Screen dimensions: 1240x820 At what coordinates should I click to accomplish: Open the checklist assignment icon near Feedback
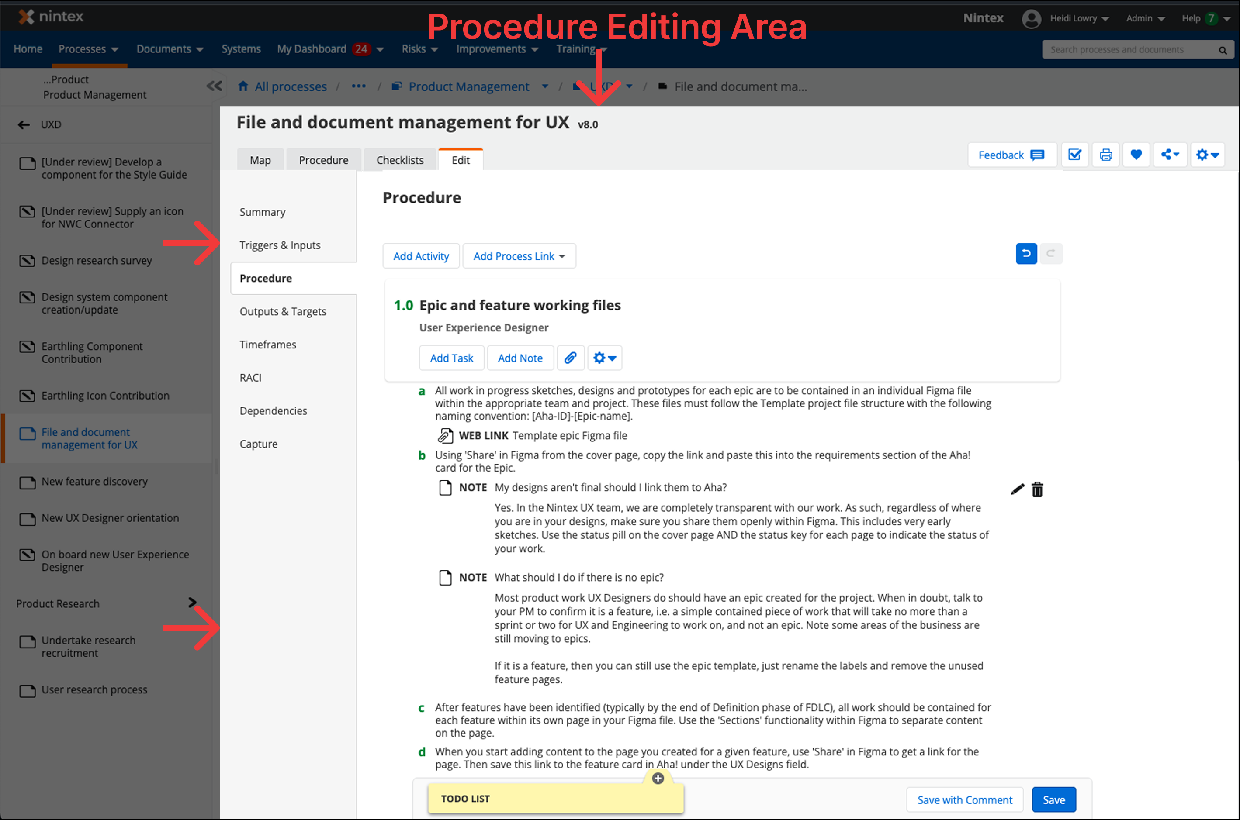pyautogui.click(x=1075, y=155)
